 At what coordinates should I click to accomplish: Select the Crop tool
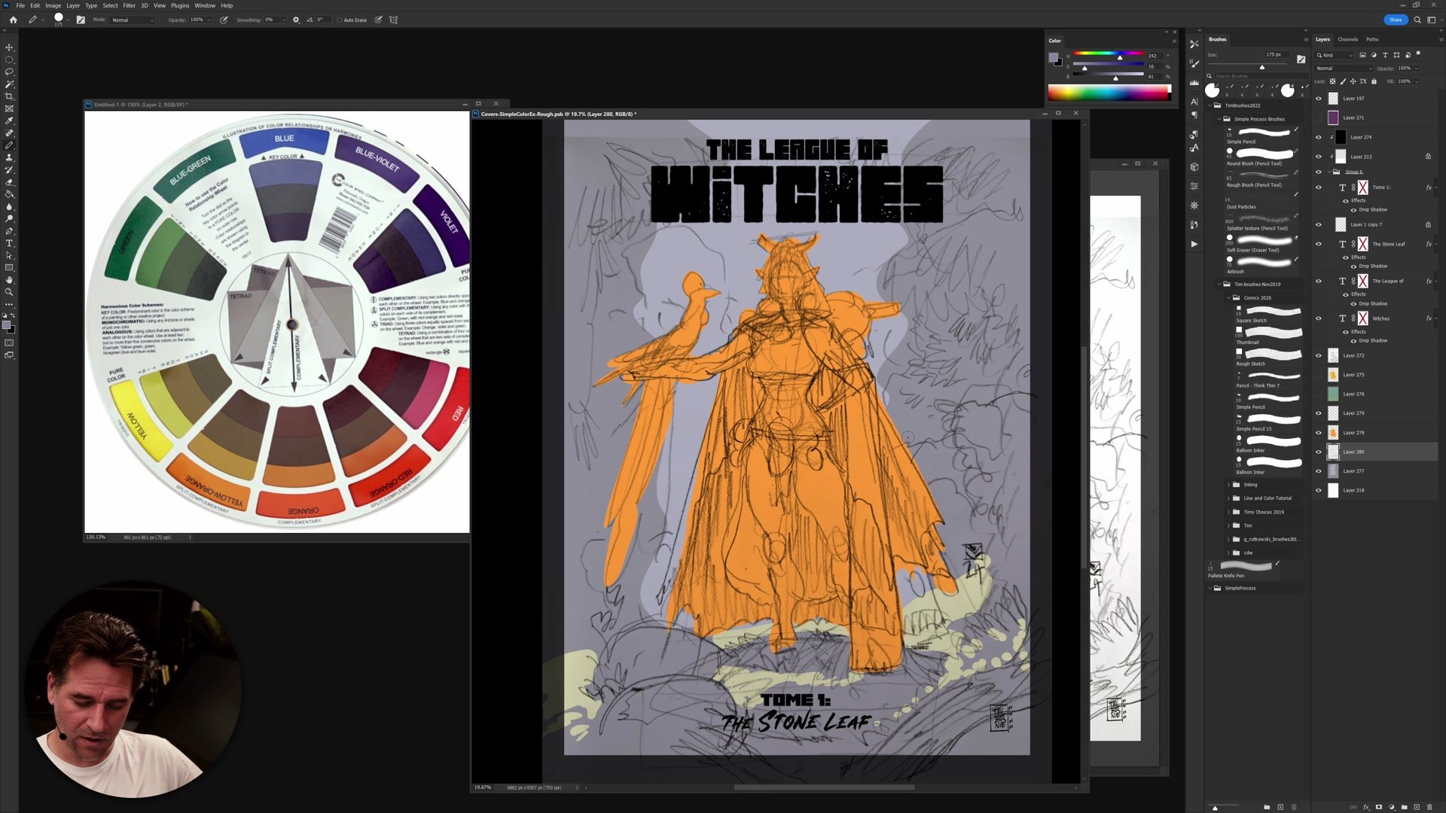pyautogui.click(x=9, y=96)
